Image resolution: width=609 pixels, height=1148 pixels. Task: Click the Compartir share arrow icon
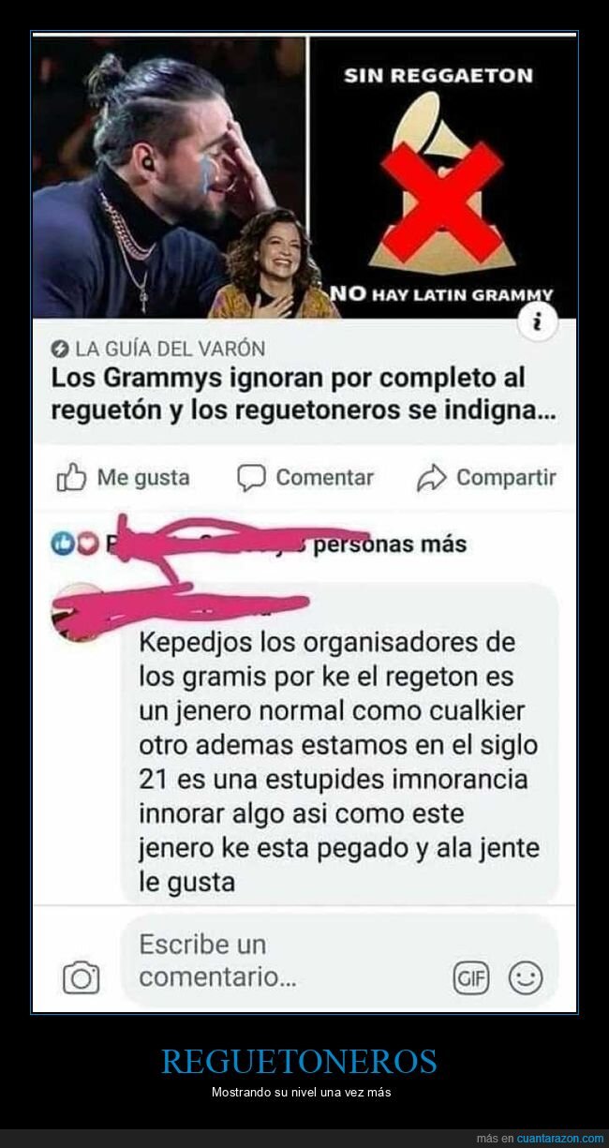pyautogui.click(x=431, y=477)
